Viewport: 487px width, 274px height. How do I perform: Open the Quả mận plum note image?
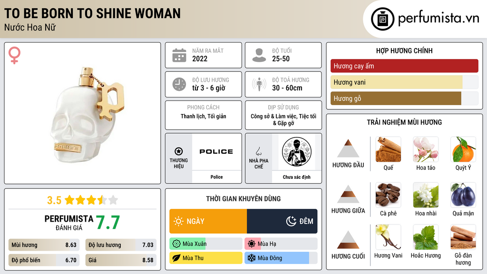(463, 195)
